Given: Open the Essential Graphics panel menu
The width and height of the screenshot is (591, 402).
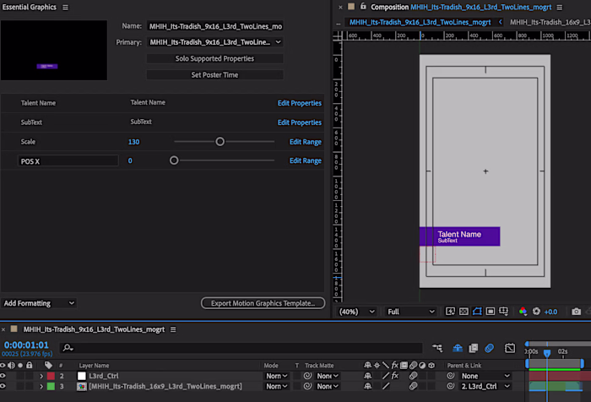Looking at the screenshot, I should [x=65, y=7].
